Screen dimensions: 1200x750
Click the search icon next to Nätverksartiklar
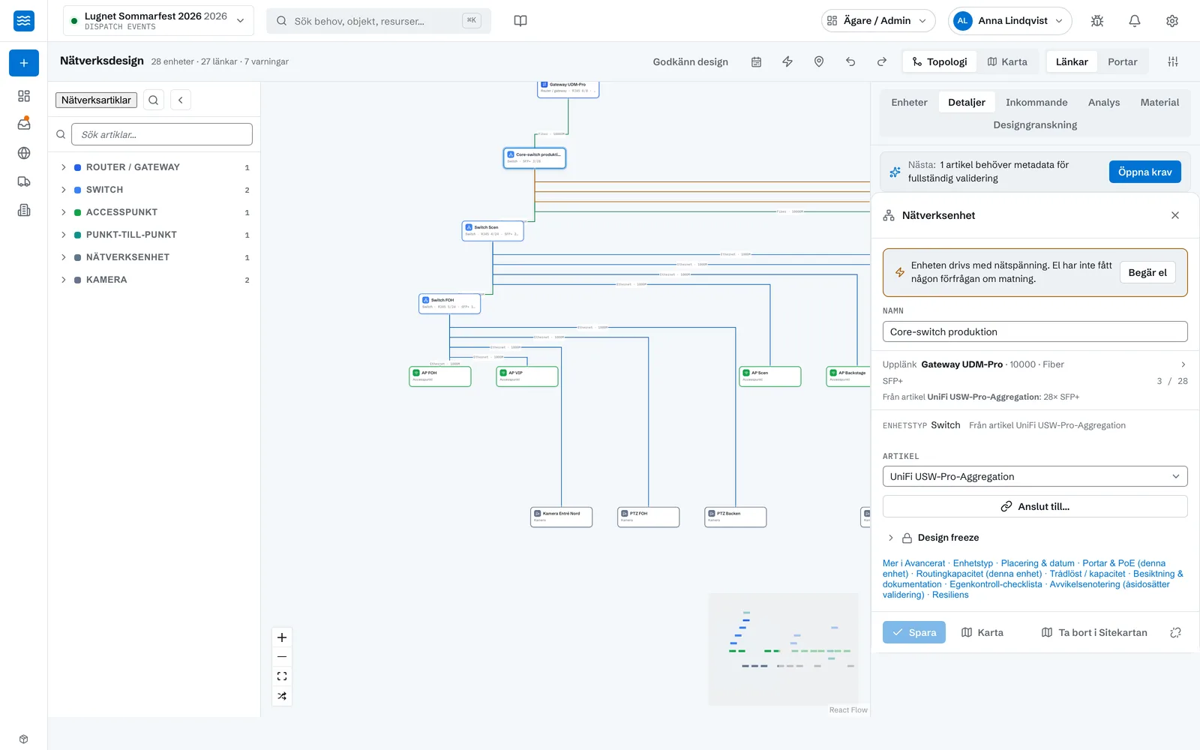pyautogui.click(x=154, y=100)
